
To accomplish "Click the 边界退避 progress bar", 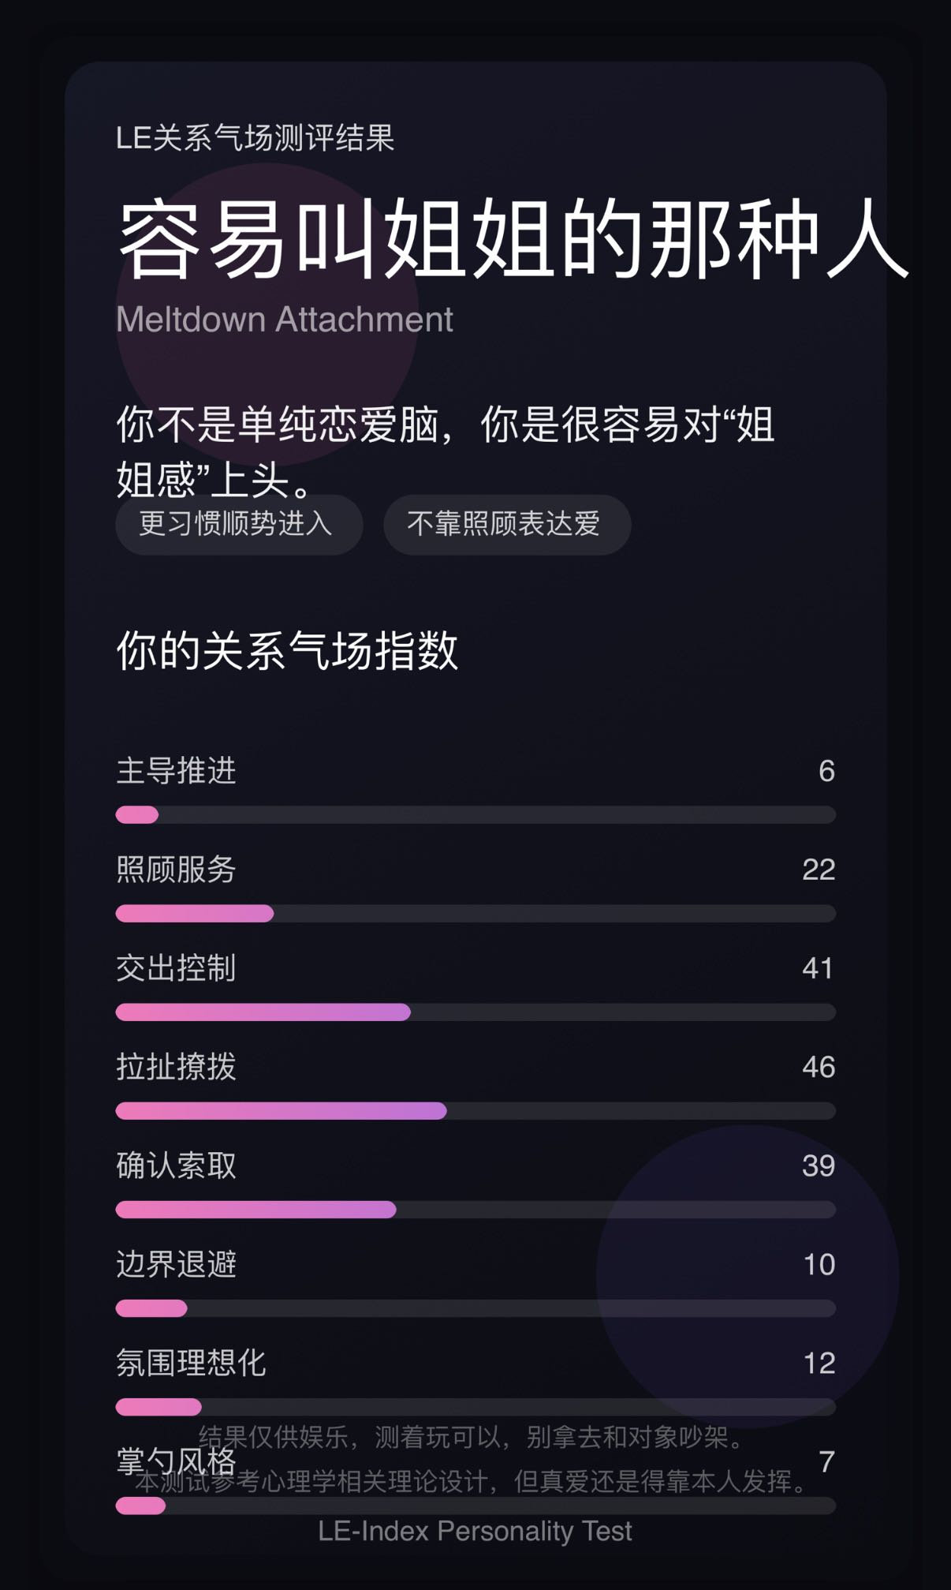I will click(475, 1308).
